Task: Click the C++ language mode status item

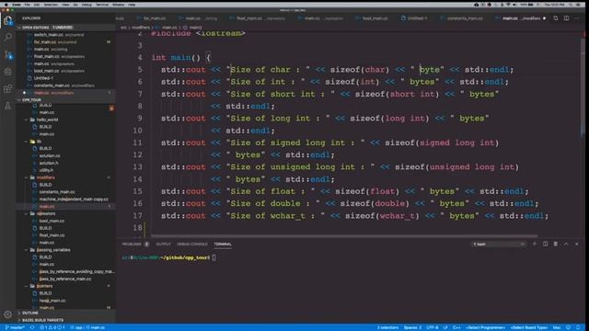Action: point(456,327)
